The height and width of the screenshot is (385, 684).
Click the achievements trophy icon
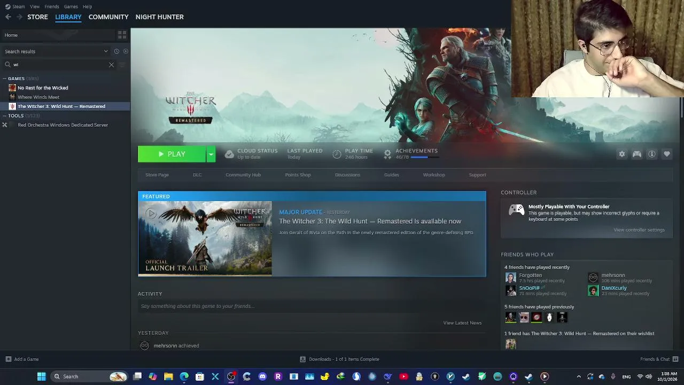(x=387, y=154)
